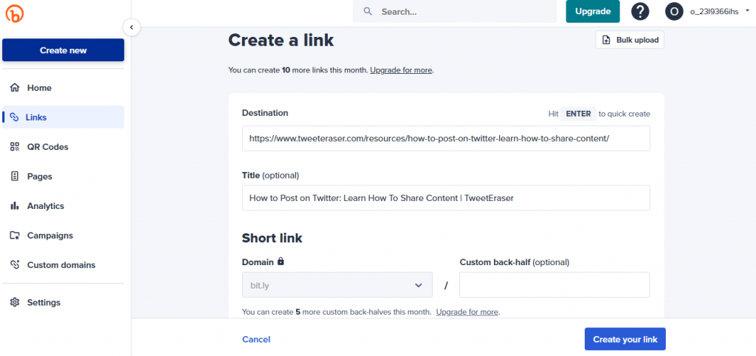Click the search magnifier icon
Viewport: 756px width, 356px height.
(x=368, y=12)
